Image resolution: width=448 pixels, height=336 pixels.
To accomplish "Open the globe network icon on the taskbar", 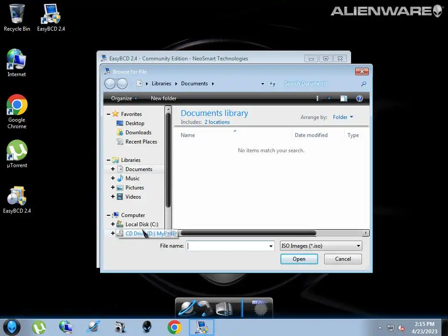I will click(x=66, y=327).
